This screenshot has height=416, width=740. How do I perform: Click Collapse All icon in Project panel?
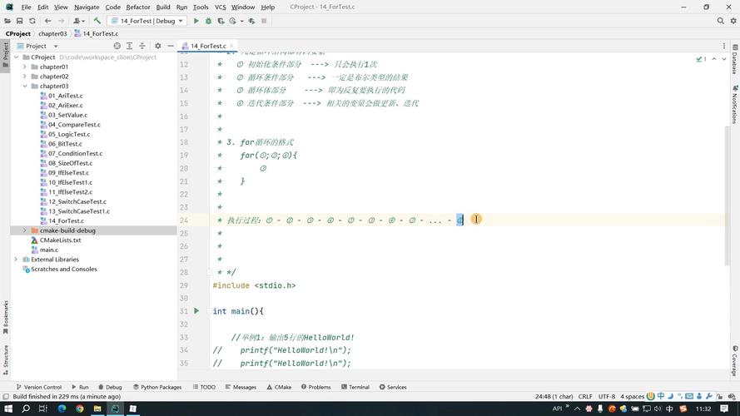coord(143,46)
